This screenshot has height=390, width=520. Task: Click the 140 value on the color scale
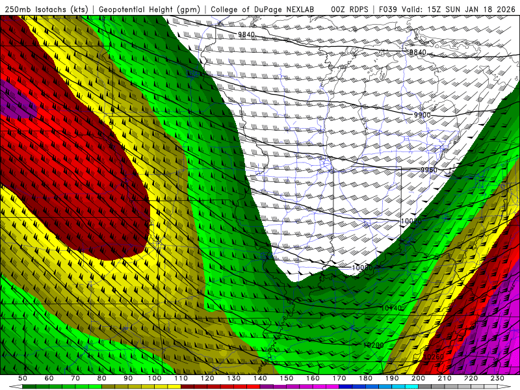(260, 378)
